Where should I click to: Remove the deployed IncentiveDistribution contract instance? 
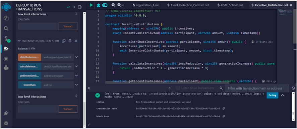coord(76,41)
